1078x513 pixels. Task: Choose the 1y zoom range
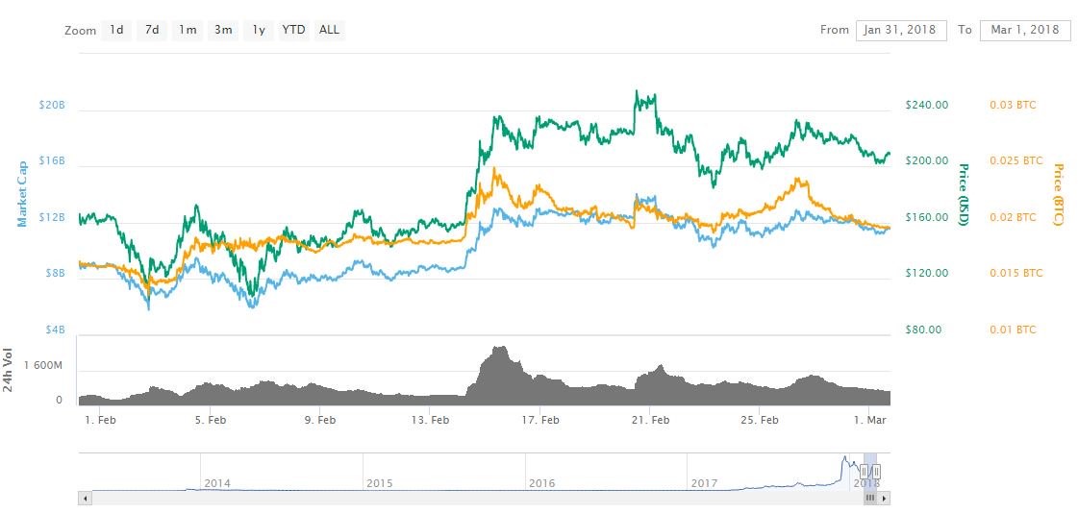click(258, 30)
